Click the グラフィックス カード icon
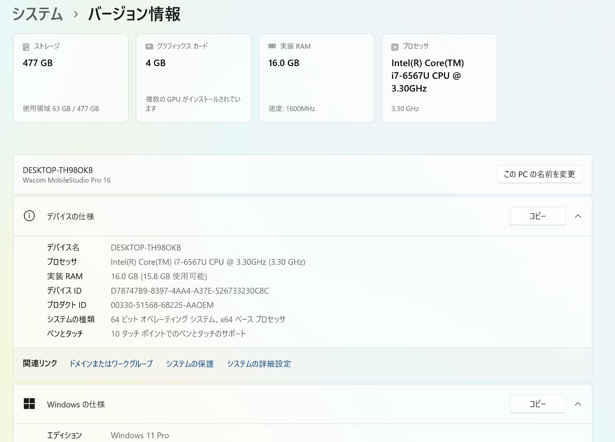Screen dimensions: 615x442 click(148, 46)
